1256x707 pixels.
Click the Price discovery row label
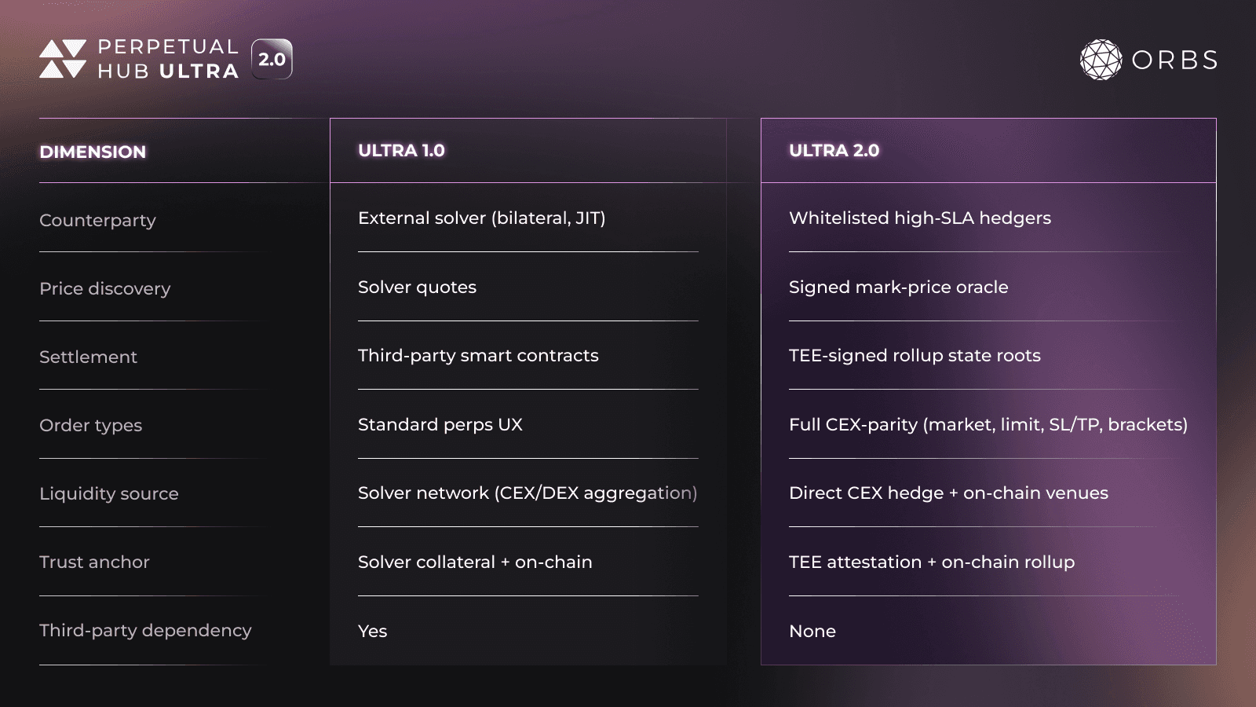(104, 288)
